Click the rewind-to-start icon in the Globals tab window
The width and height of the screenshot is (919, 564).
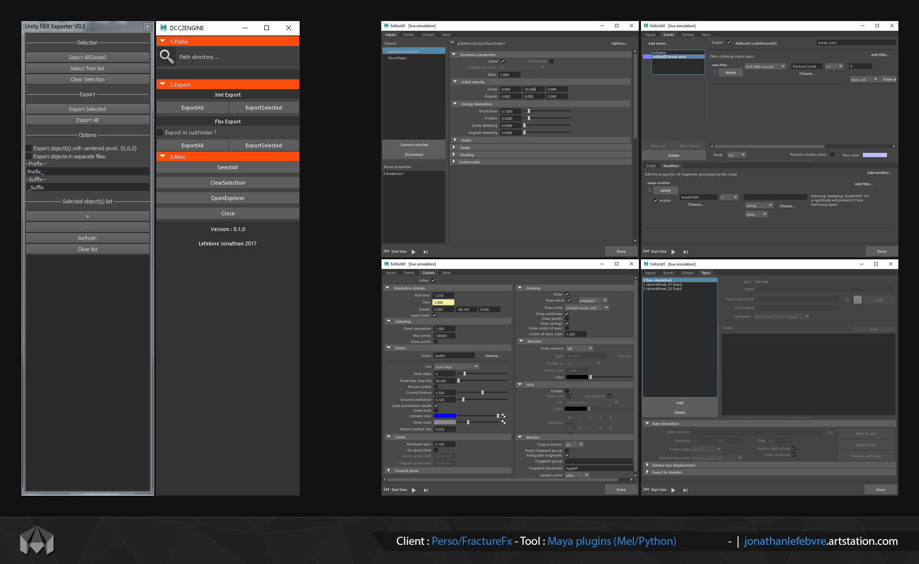click(x=386, y=489)
